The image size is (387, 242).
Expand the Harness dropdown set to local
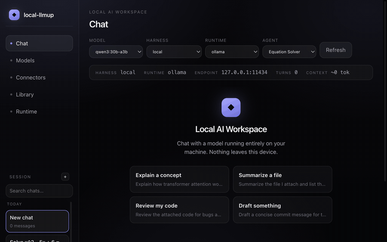[x=174, y=52]
